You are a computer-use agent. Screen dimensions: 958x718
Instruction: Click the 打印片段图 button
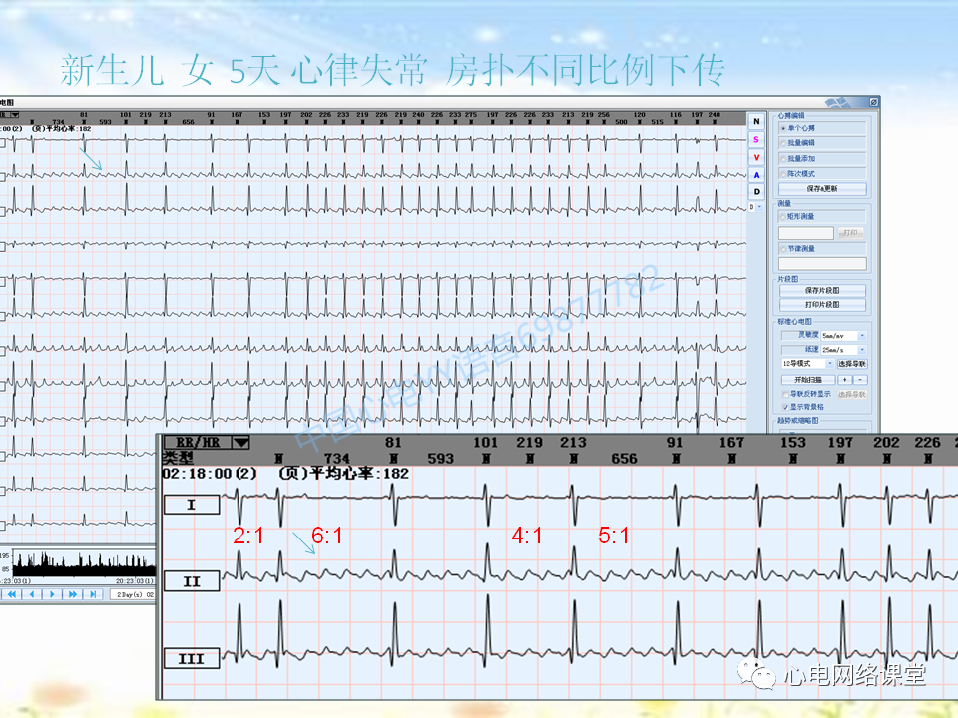click(822, 305)
